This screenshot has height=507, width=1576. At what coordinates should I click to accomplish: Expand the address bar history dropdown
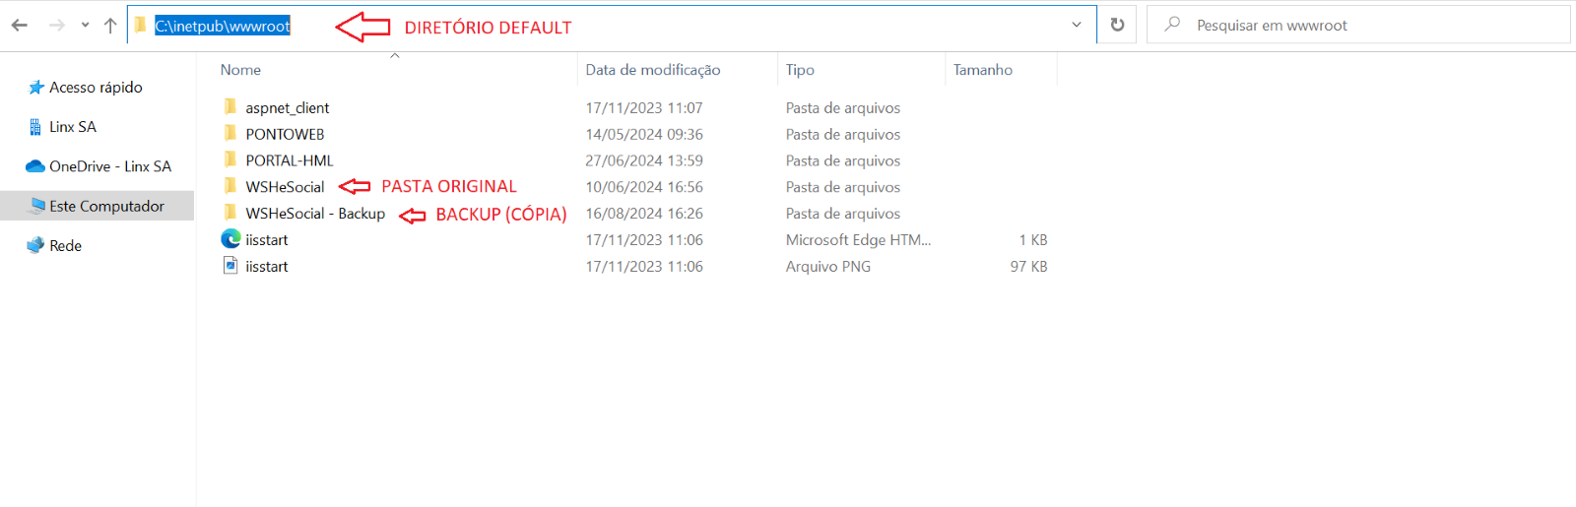[x=1077, y=26]
